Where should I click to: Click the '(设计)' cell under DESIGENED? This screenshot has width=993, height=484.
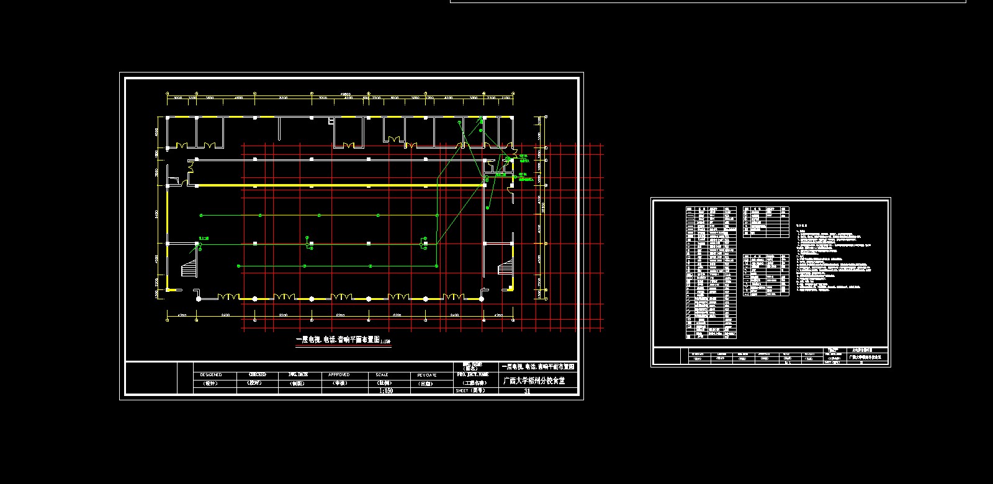click(215, 383)
